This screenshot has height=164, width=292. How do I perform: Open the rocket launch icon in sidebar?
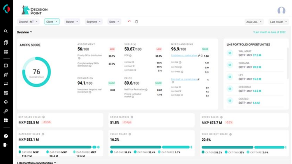6,75
